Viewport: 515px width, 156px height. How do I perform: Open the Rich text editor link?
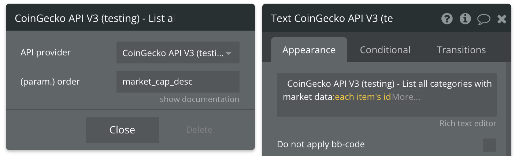point(468,124)
